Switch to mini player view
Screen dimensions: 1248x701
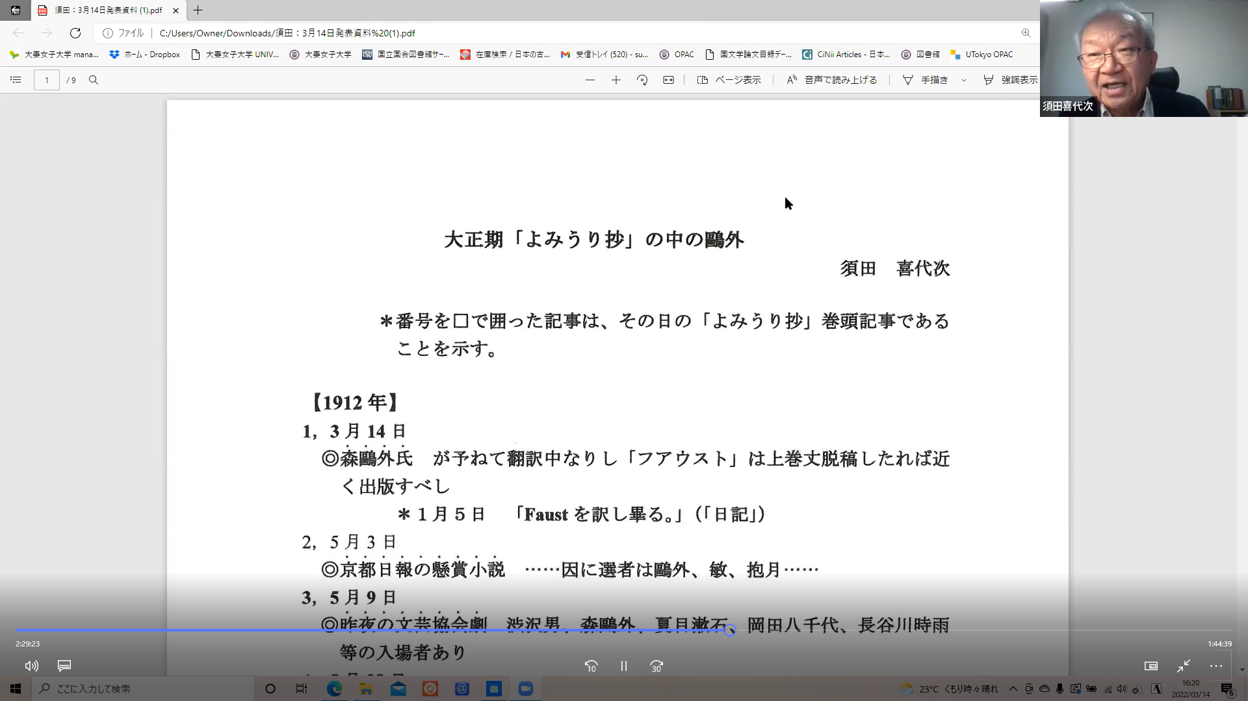point(1151,666)
